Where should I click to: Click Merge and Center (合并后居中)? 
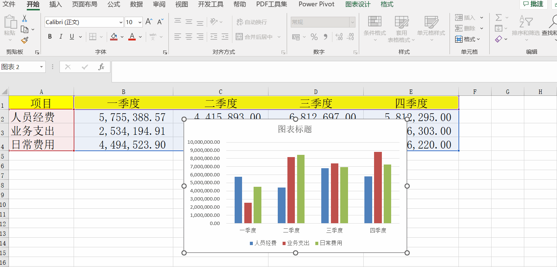254,37
